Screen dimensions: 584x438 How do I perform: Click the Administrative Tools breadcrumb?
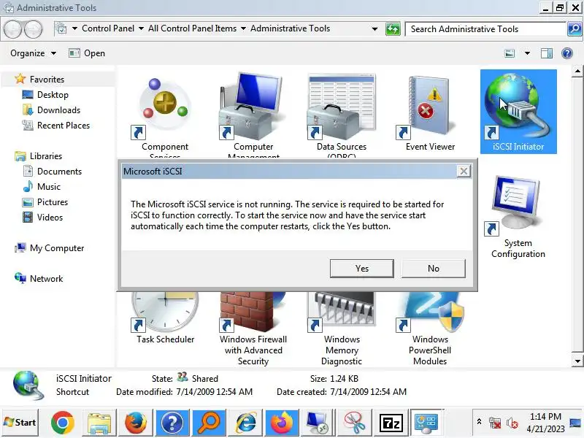(290, 28)
